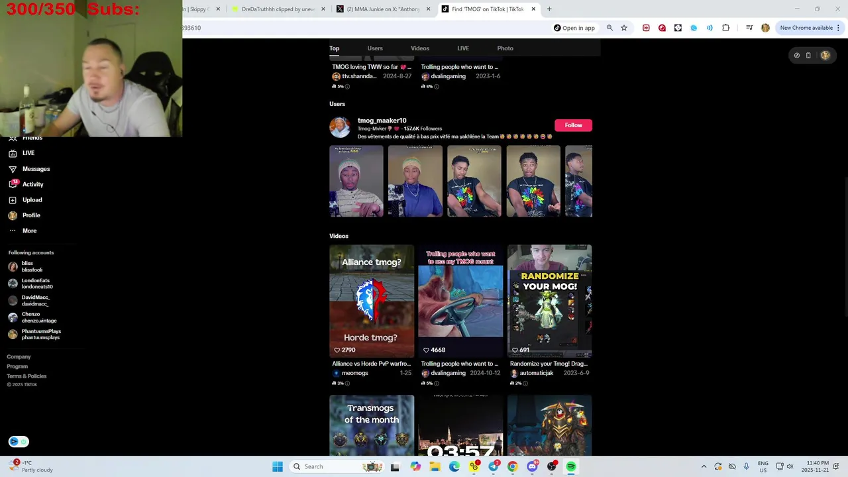Click the microphone icon in system tray
Screen dimensions: 848x477
[746, 466]
